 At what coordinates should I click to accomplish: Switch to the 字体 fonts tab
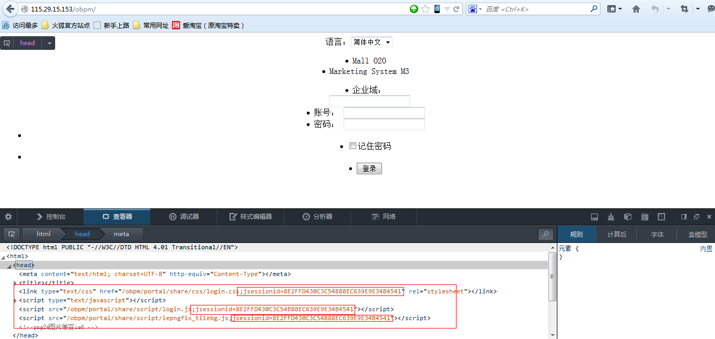tap(657, 235)
